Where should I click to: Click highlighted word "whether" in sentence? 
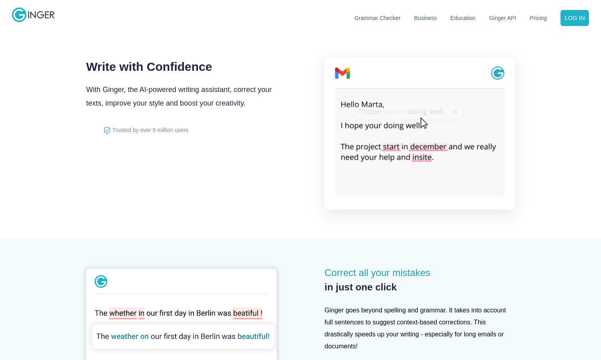tap(123, 313)
